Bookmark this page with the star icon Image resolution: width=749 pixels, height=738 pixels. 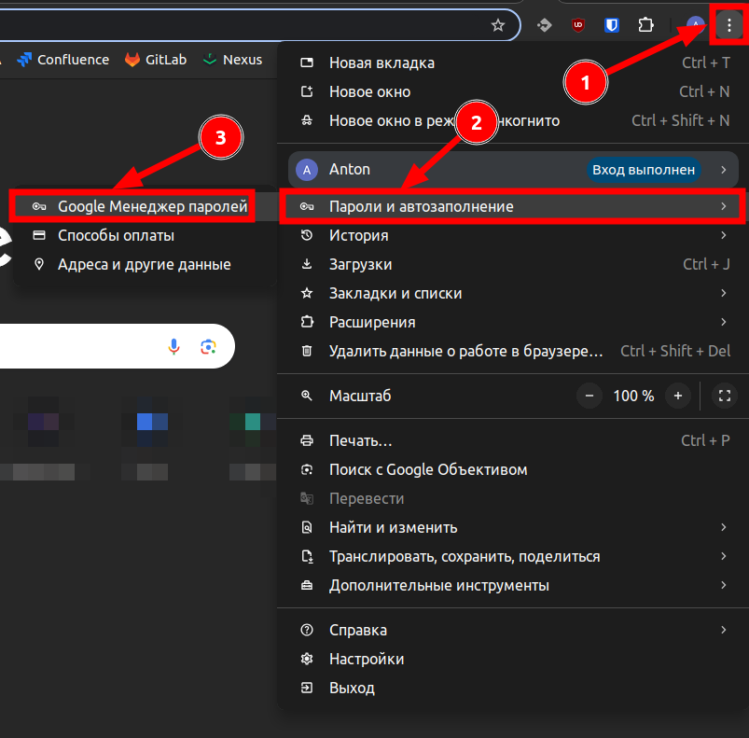point(499,25)
